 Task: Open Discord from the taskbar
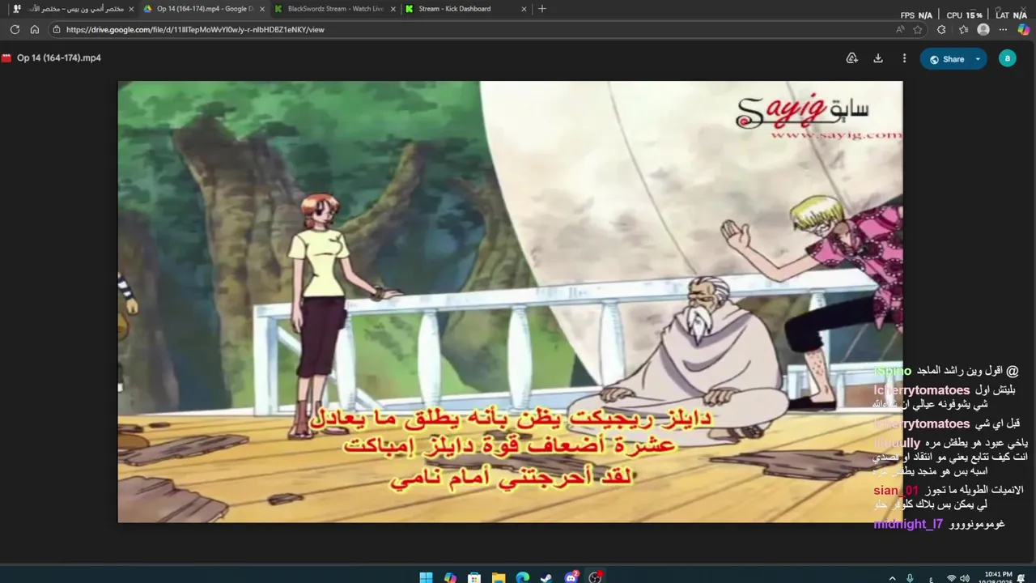tap(571, 577)
